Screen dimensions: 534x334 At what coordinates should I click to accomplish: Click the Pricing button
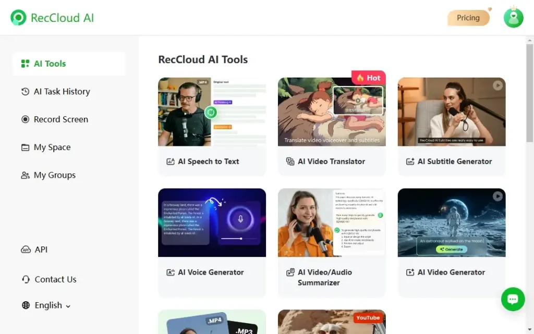pyautogui.click(x=468, y=17)
